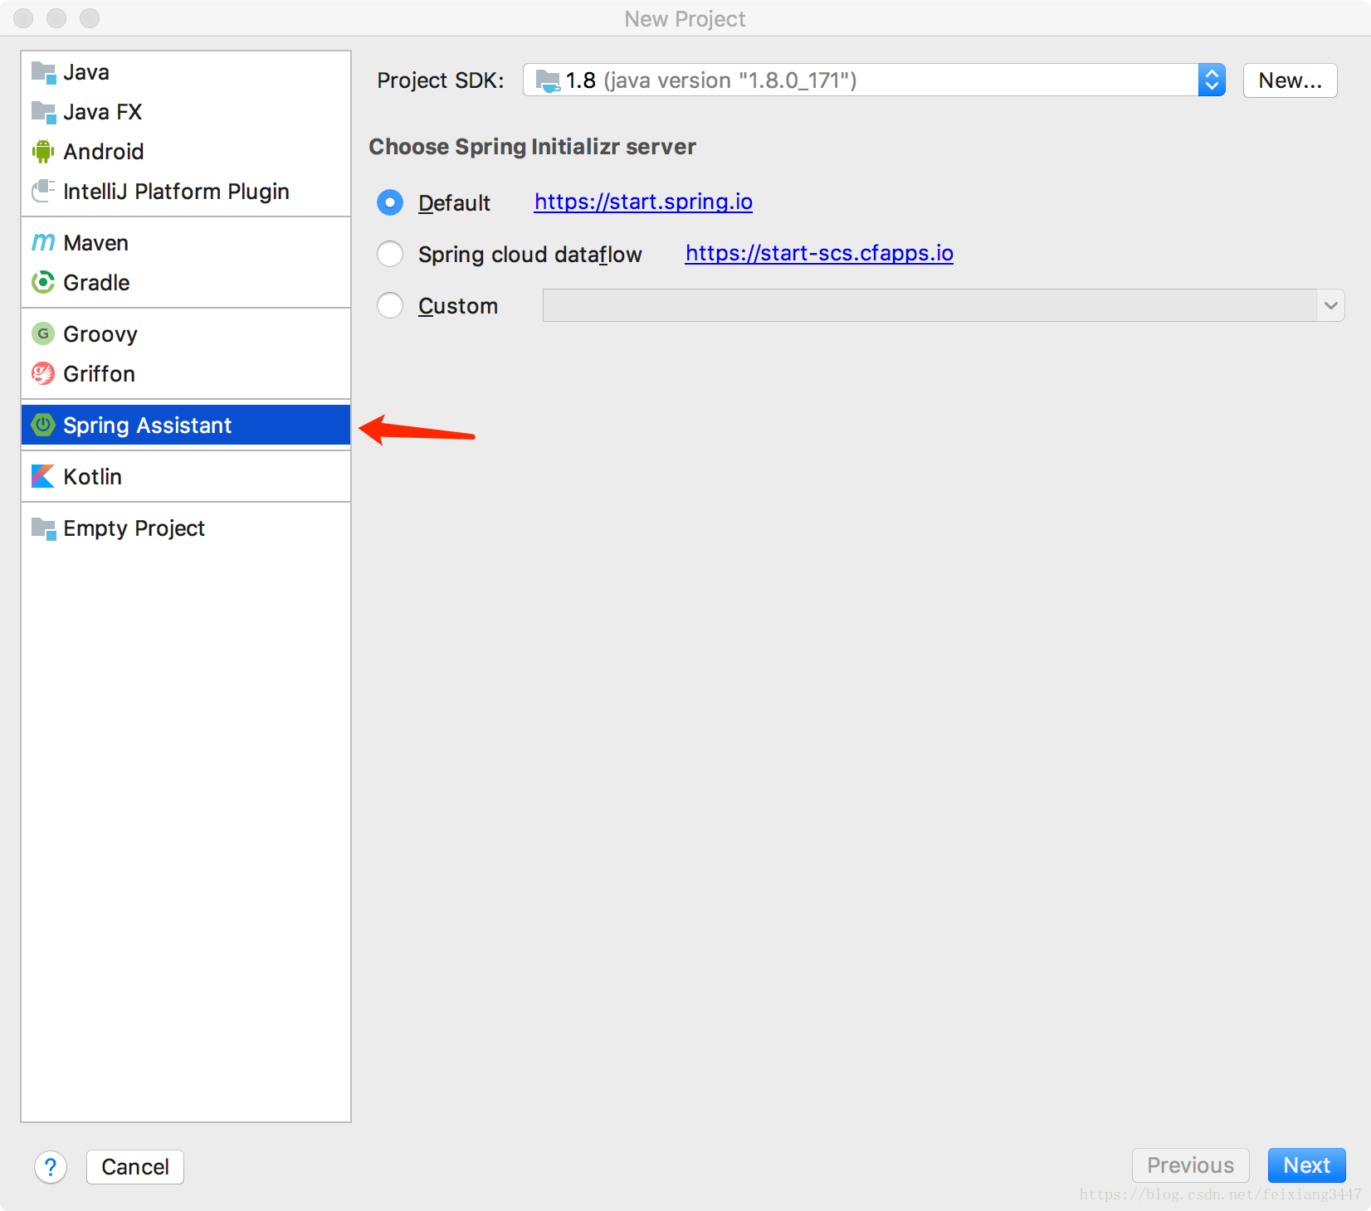Choose Gradle project type
Viewport: 1371px width, 1211px height.
pyautogui.click(x=186, y=283)
